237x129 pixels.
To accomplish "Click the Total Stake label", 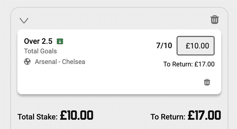I will (37, 117).
